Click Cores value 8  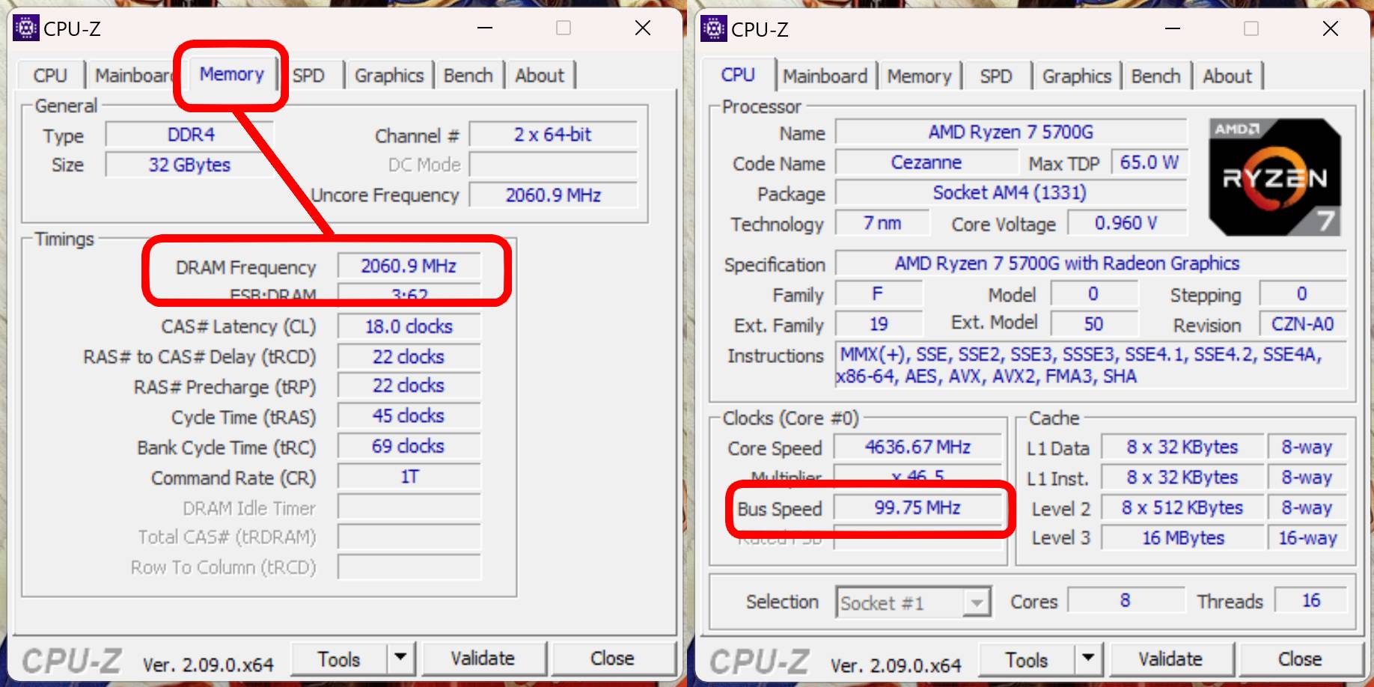pyautogui.click(x=1126, y=601)
